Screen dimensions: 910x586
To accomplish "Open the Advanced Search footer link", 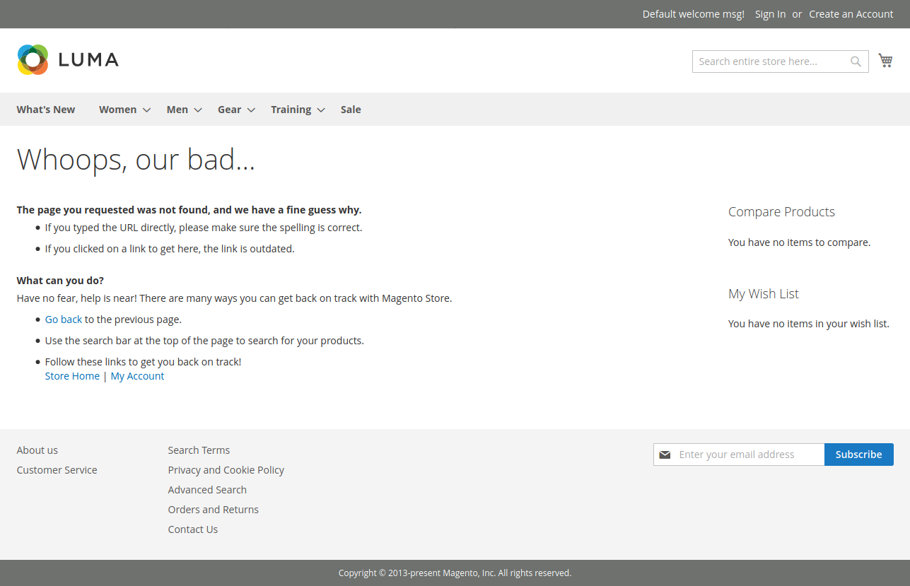I will pyautogui.click(x=207, y=489).
